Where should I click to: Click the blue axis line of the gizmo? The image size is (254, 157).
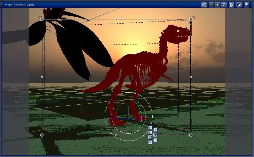[128, 119]
